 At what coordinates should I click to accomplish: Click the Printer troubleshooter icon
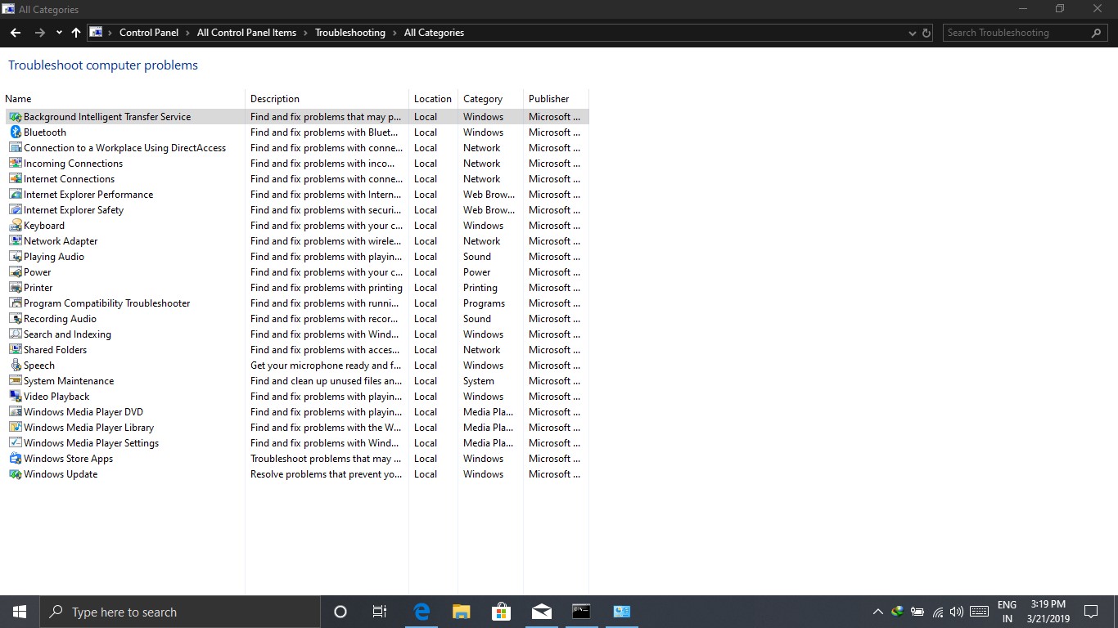coord(16,288)
